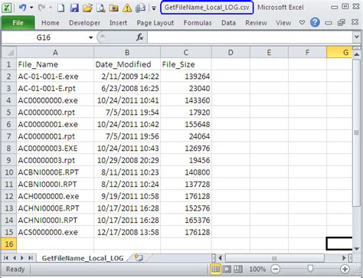Click the Date_Modified header cell
The height and width of the screenshot is (278, 363).
pos(127,64)
